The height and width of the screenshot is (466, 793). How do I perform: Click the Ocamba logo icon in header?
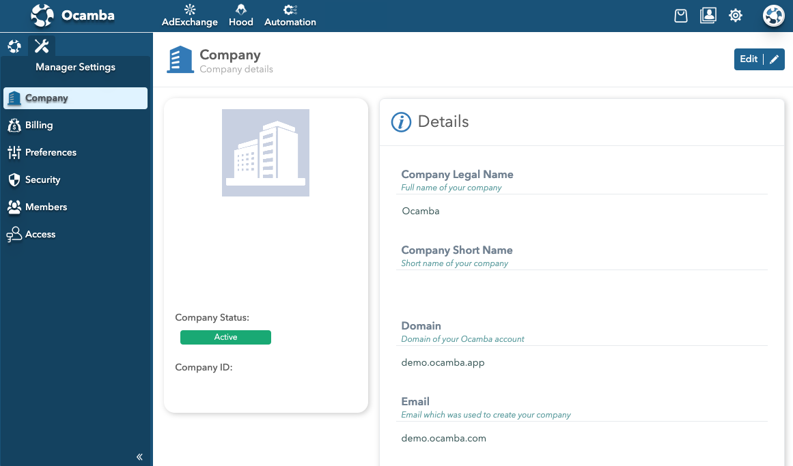pos(42,15)
